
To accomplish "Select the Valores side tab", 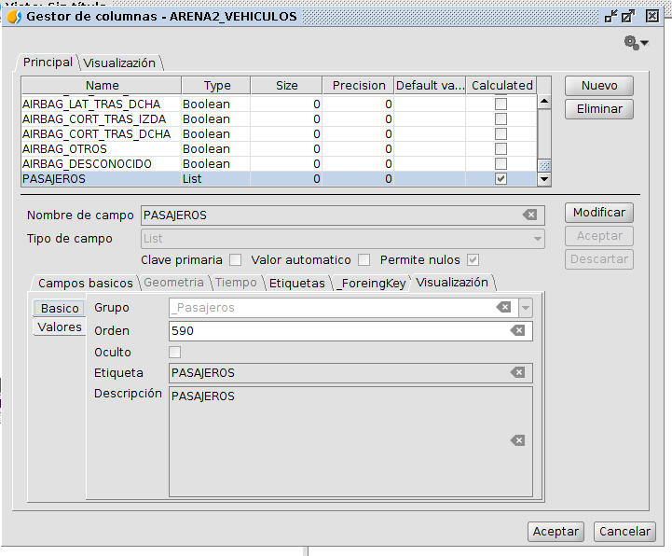I will click(x=60, y=327).
